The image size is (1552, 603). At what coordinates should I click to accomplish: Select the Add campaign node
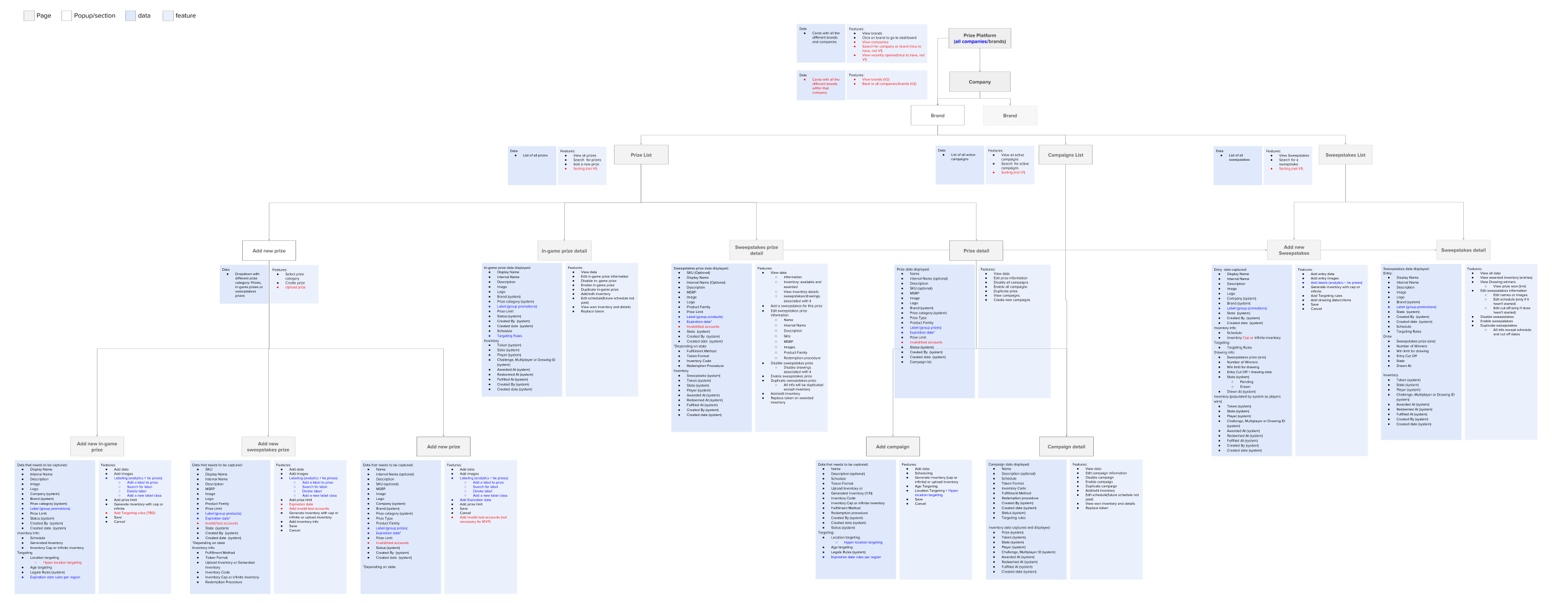pyautogui.click(x=893, y=447)
